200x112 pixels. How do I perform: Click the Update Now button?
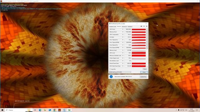pos(143,77)
